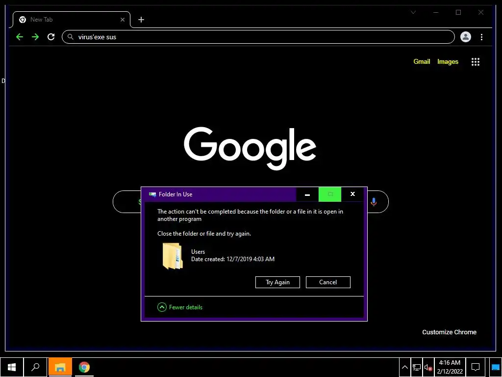Close the Folder In Use dialog
Viewport: 502px width, 377px height.
click(x=352, y=194)
